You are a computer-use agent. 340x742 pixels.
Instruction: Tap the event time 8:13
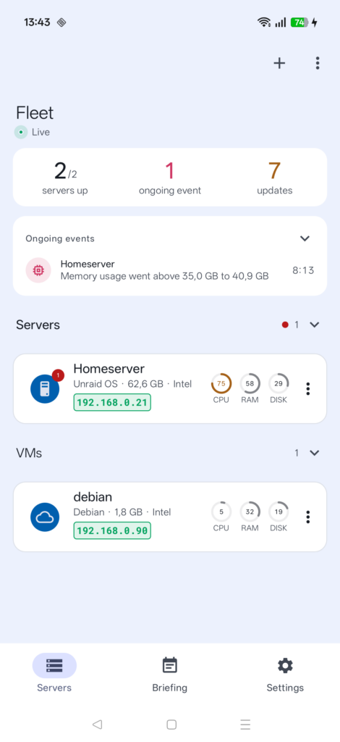click(x=303, y=270)
